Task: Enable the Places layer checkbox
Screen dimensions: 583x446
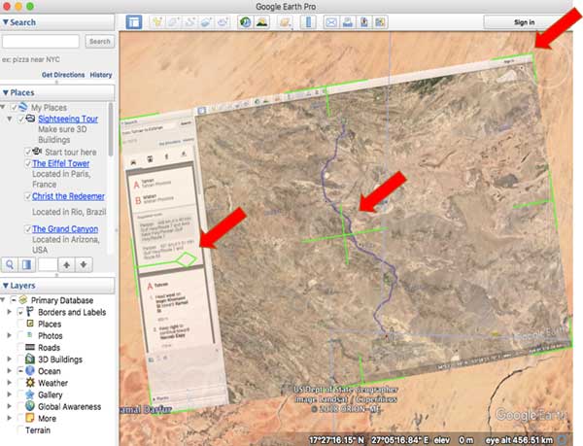Action: [x=20, y=324]
